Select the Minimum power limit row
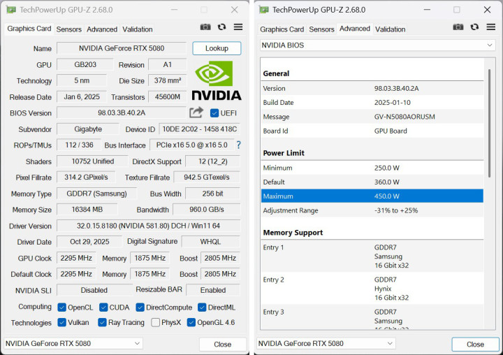Image resolution: width=503 pixels, height=355 pixels. 372,168
